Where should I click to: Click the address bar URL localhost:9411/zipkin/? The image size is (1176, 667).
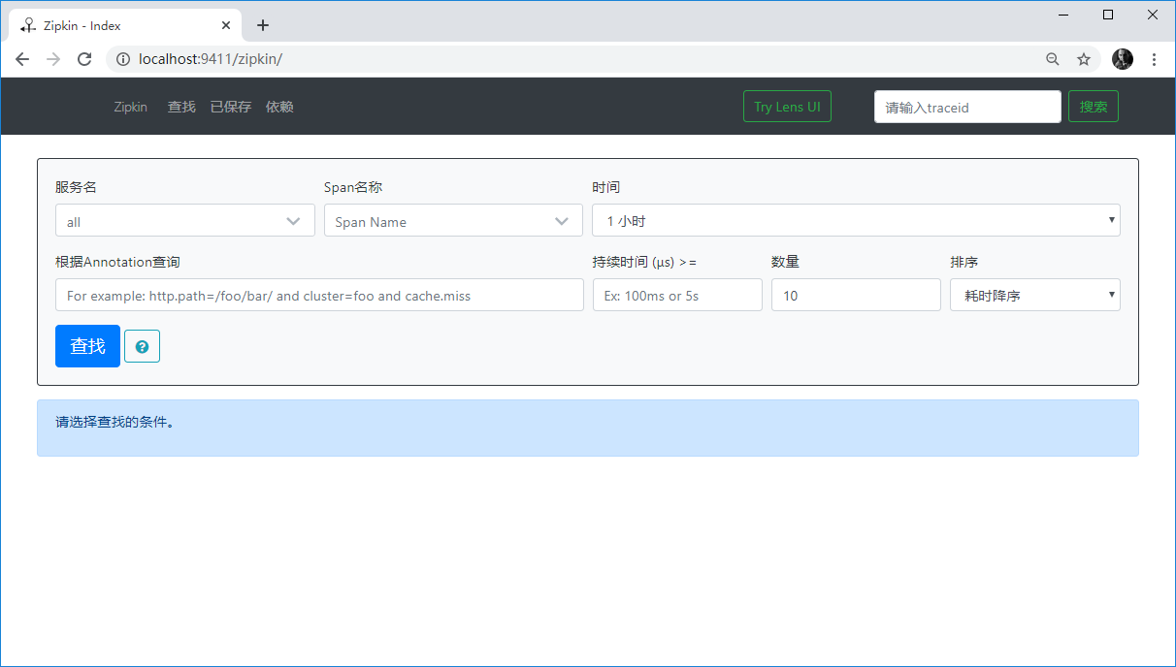(x=211, y=59)
